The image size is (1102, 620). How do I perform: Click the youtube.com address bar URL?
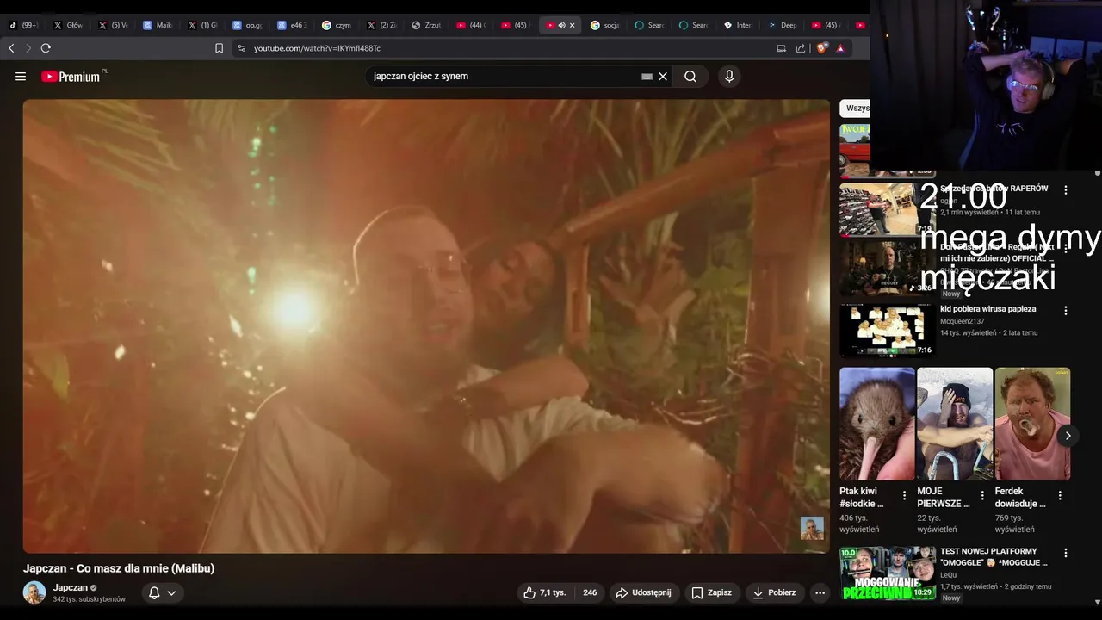317,48
